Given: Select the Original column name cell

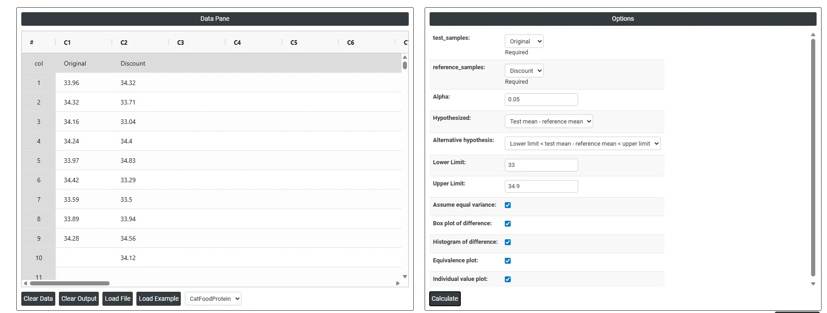Looking at the screenshot, I should 84,63.
